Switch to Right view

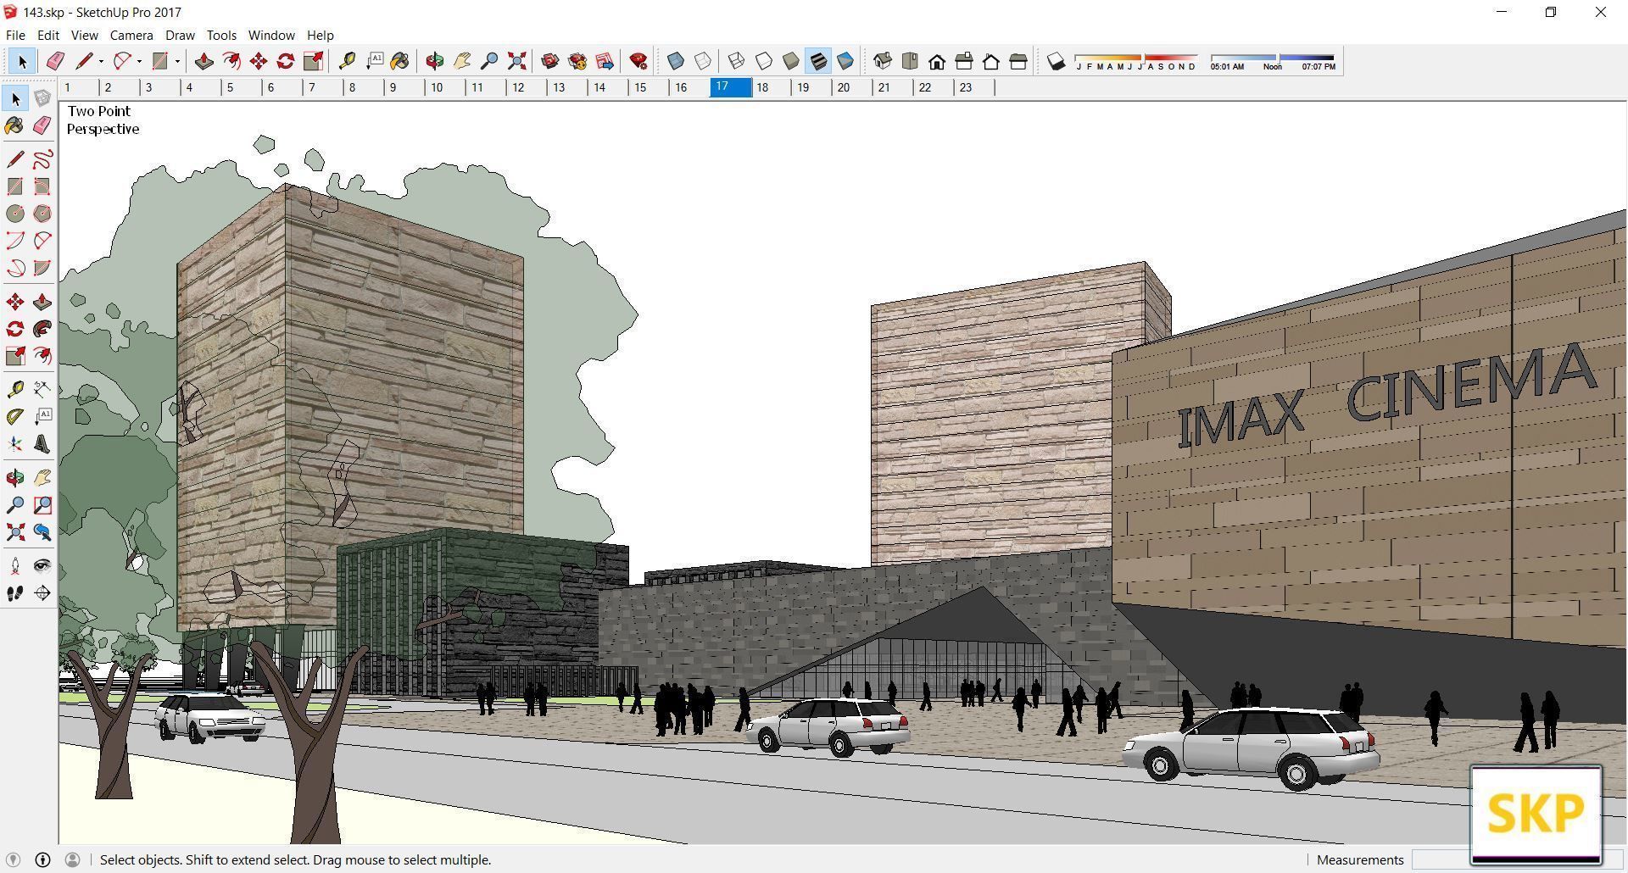[x=964, y=61]
